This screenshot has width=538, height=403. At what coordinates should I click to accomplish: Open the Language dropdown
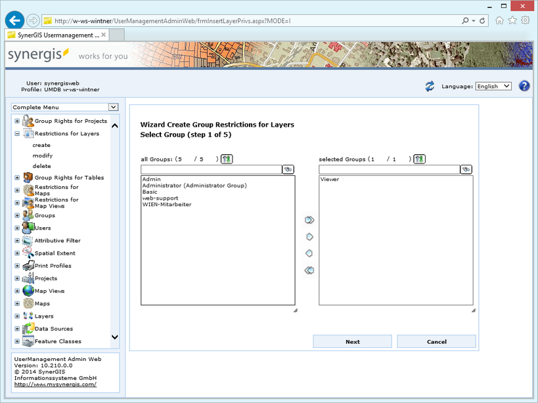pyautogui.click(x=493, y=85)
